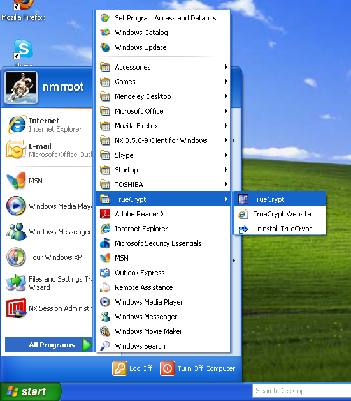Open Tour Windows XP text entry
The width and height of the screenshot is (351, 401).
55,257
